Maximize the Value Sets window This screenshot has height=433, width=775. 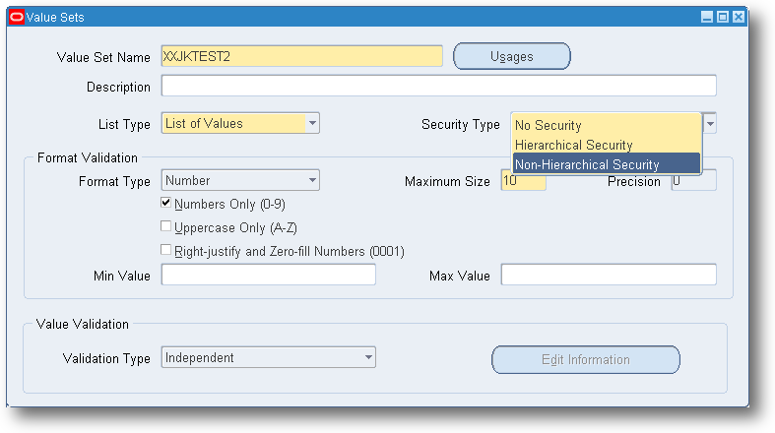click(723, 18)
